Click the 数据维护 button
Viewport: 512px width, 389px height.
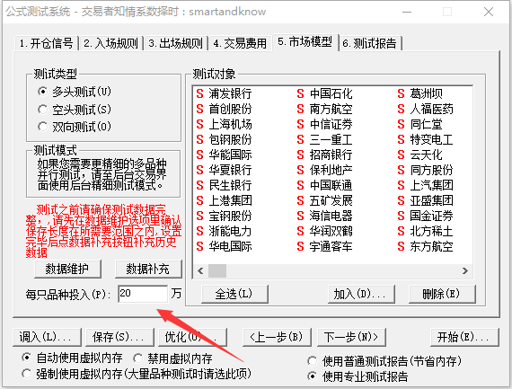pos(67,269)
